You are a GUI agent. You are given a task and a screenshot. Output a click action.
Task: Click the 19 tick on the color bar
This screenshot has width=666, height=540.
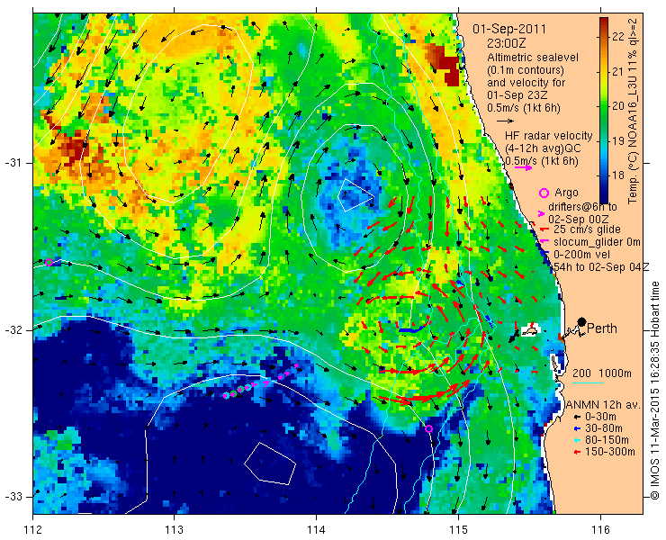point(618,140)
